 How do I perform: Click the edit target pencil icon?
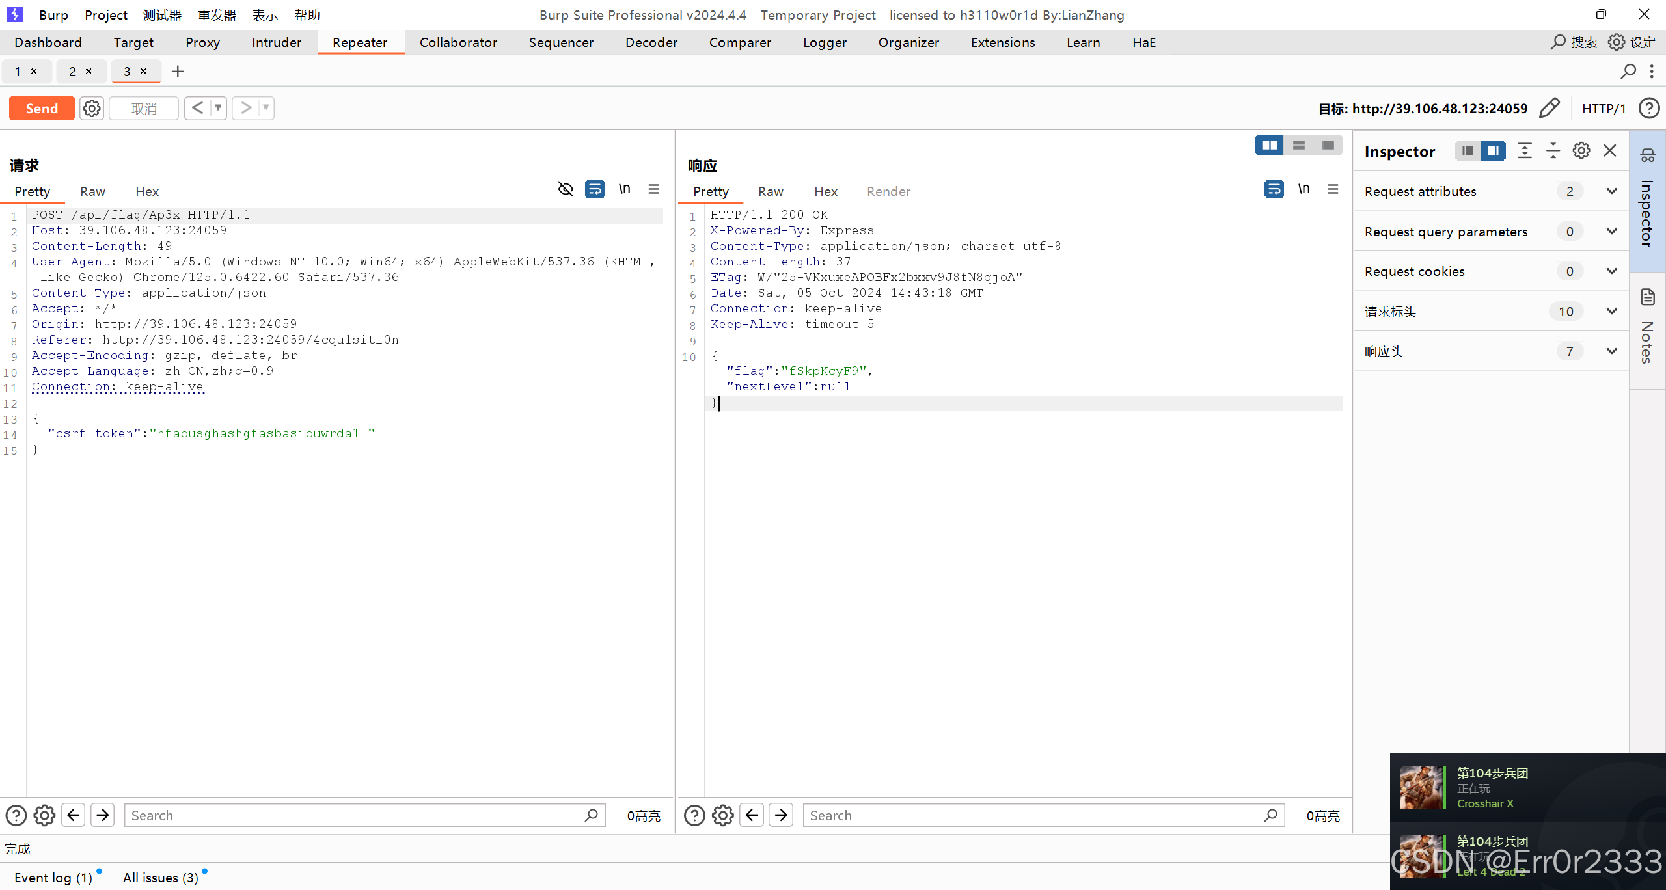1550,108
